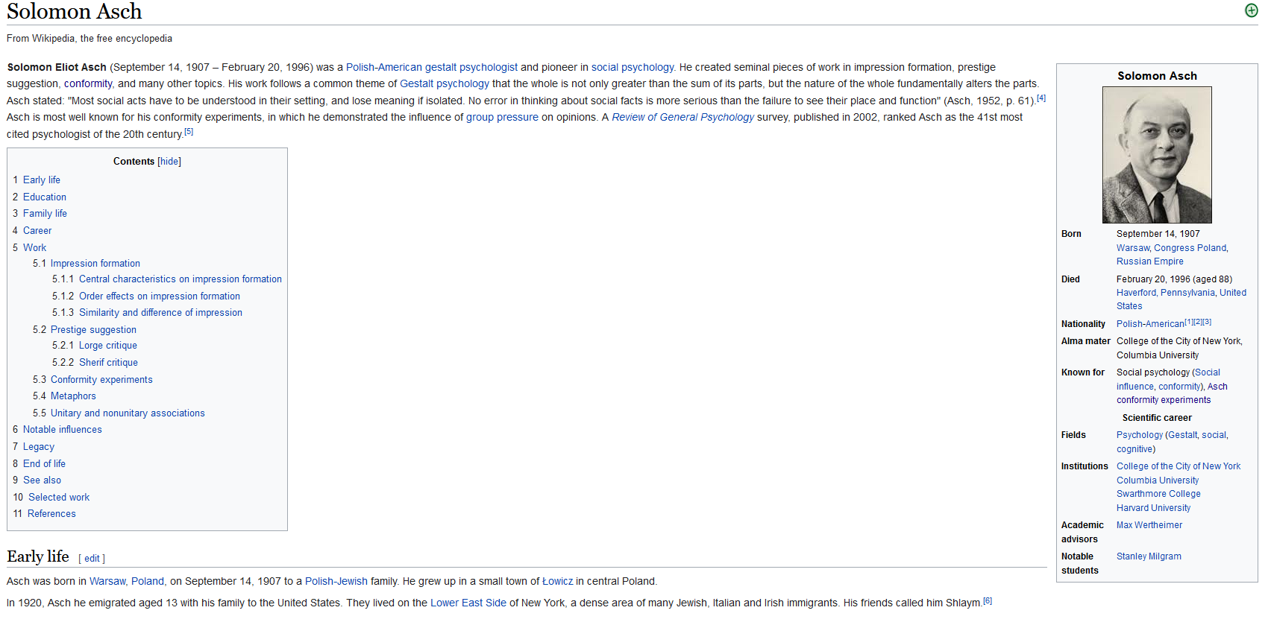This screenshot has height=622, width=1271.
Task: Go to Order effects on impression formation
Action: click(x=160, y=296)
